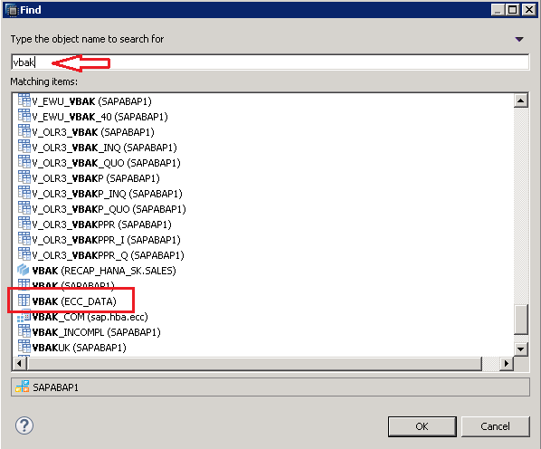Click the icon beside V_OLR3_VBAKP_INQ
This screenshot has height=449, width=541.
24,193
